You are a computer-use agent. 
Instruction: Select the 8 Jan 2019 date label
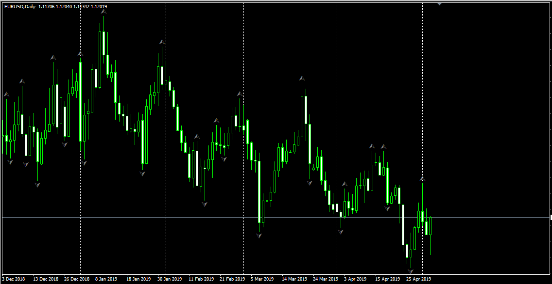[106, 279]
